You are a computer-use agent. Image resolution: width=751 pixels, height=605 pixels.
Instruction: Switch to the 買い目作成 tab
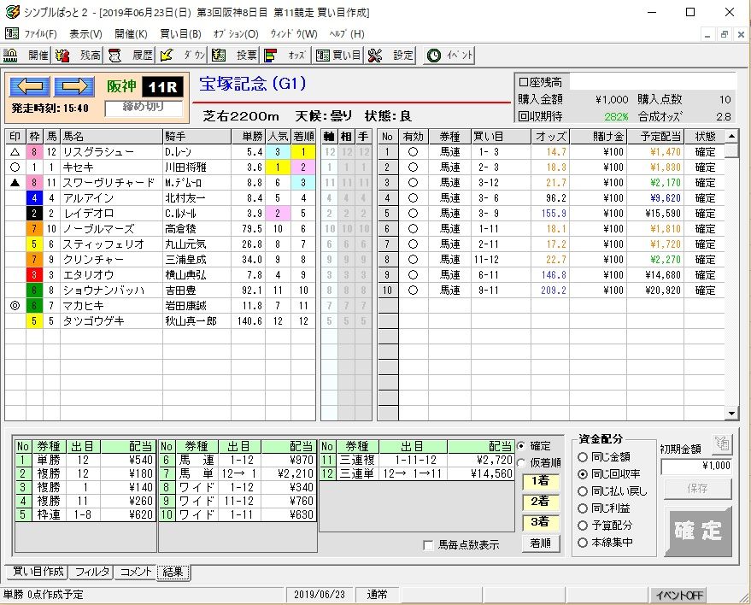tap(38, 572)
